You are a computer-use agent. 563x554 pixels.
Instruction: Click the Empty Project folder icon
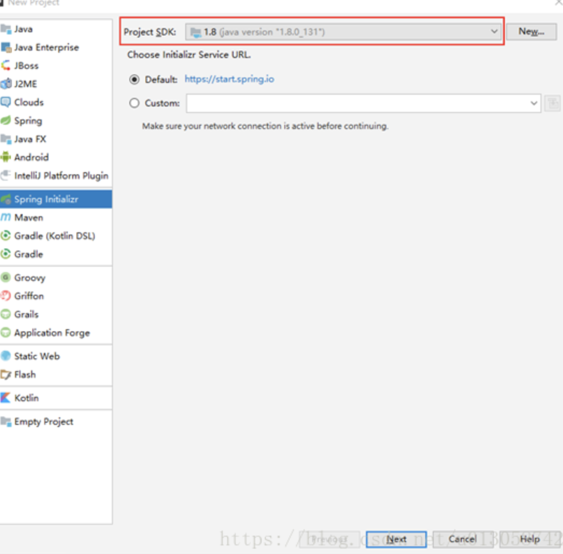click(5, 421)
